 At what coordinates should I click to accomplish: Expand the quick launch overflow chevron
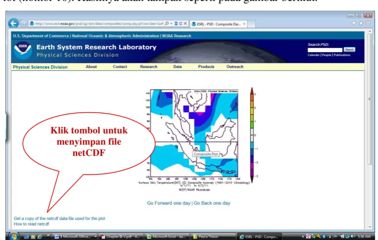[48, 236]
